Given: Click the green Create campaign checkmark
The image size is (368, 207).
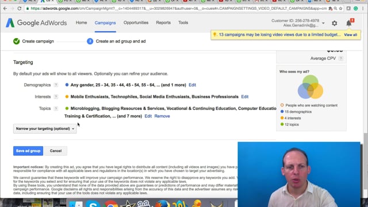Looking at the screenshot, I should (x=17, y=41).
